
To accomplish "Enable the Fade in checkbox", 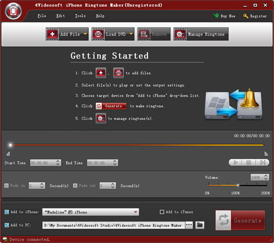I will (x=7, y=186).
